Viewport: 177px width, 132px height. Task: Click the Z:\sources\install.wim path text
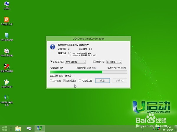pos(80,53)
